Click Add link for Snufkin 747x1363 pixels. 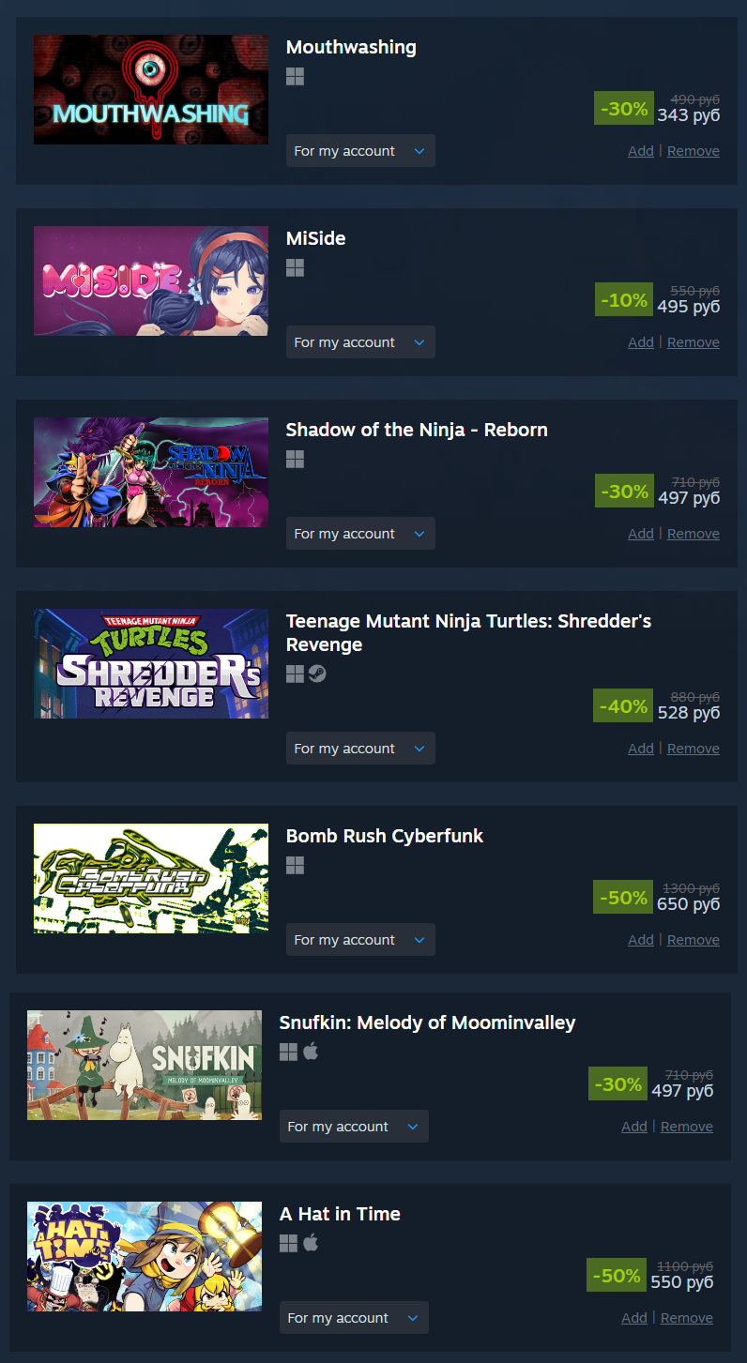coord(634,1127)
